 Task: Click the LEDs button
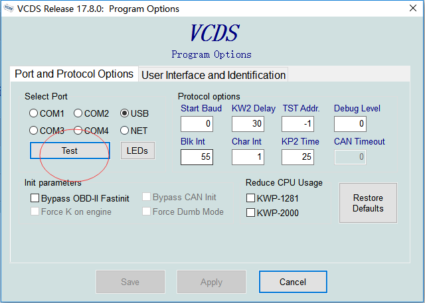pyautogui.click(x=137, y=151)
